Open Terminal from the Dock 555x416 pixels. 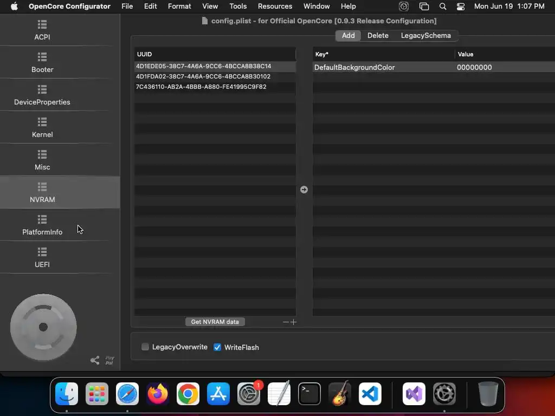[309, 394]
